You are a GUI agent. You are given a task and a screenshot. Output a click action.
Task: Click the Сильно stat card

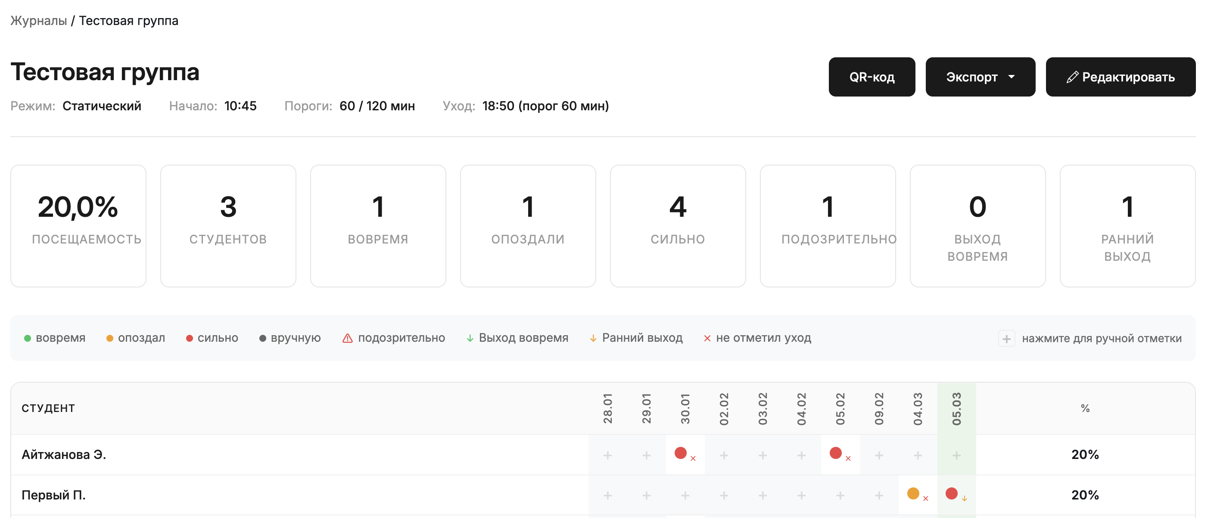coord(677,226)
